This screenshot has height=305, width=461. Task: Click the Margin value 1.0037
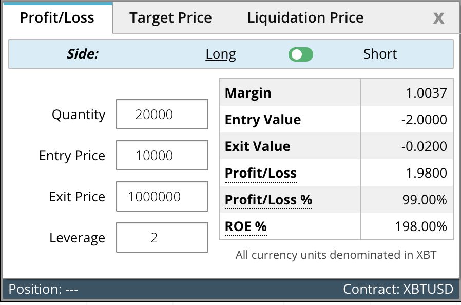tap(426, 93)
